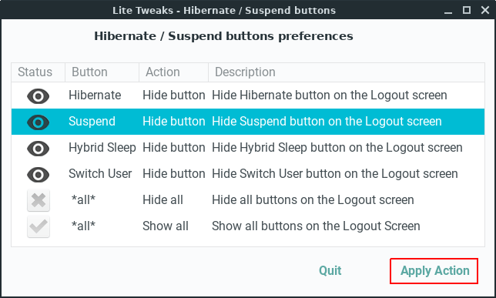The width and height of the screenshot is (496, 298).
Task: Click the Hibernate row eye icon
Action: click(38, 95)
